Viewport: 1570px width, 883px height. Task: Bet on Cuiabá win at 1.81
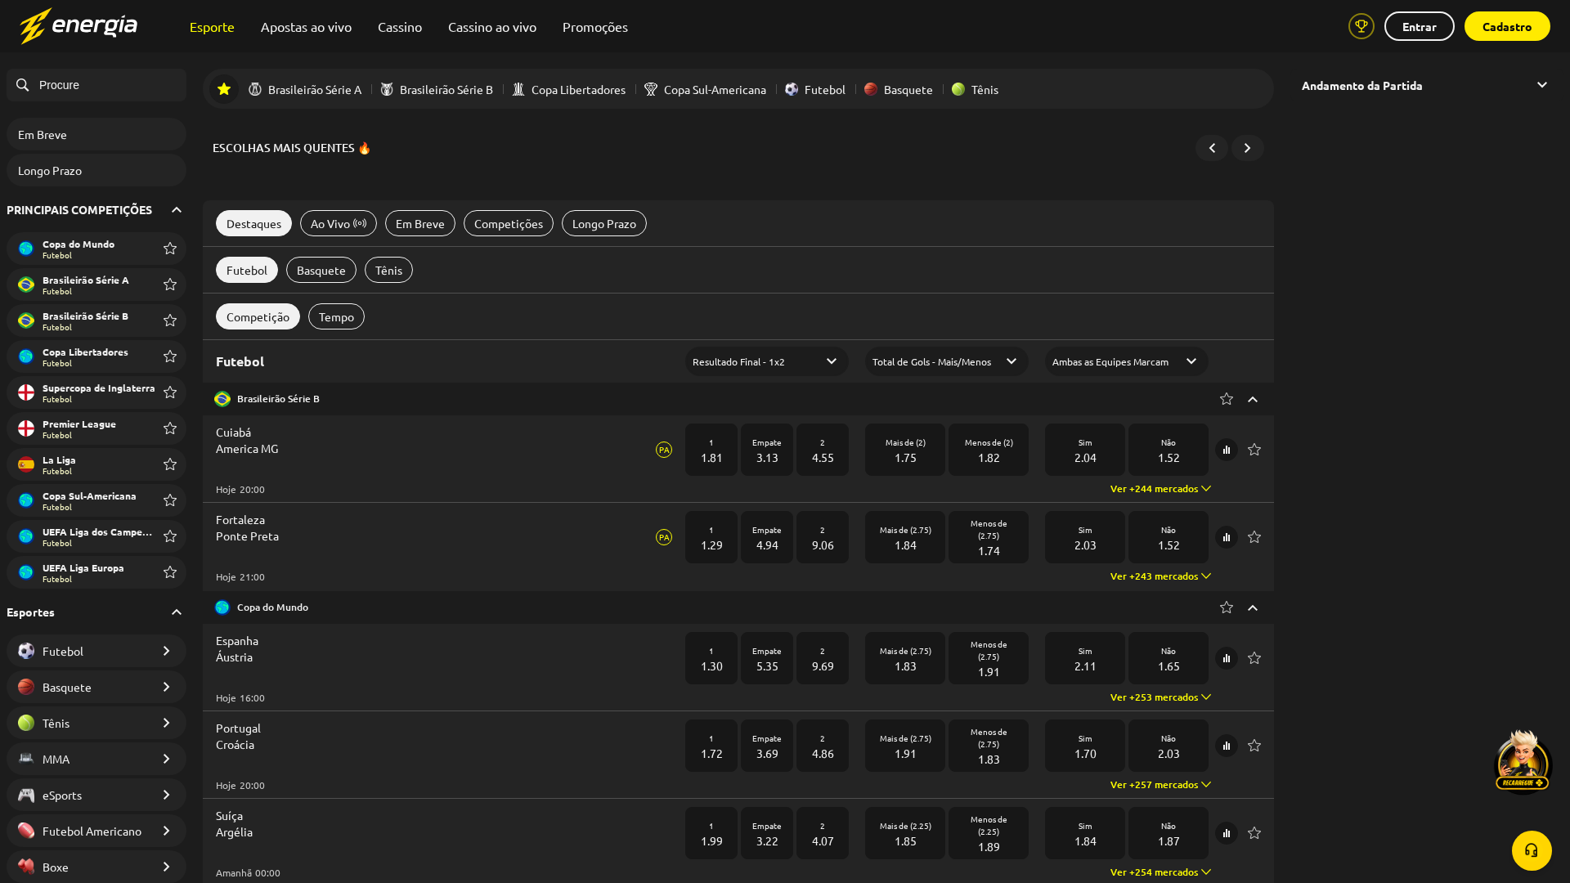[x=711, y=450]
